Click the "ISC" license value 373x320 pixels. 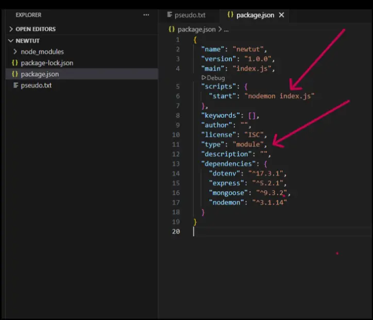(x=254, y=134)
